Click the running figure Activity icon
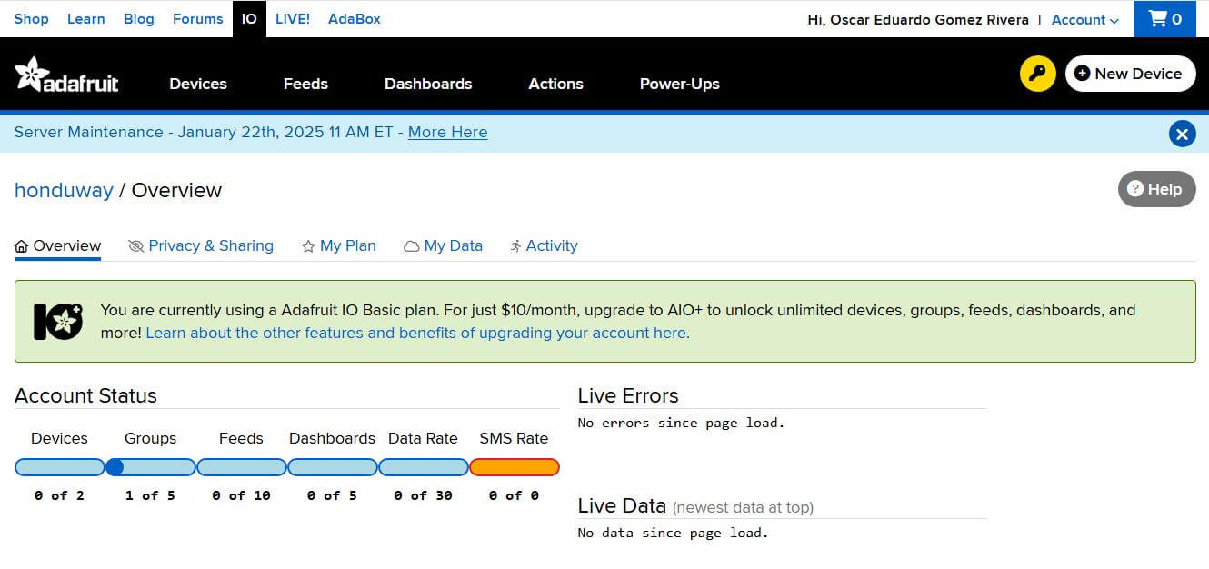This screenshot has height=569, width=1209. coord(515,246)
